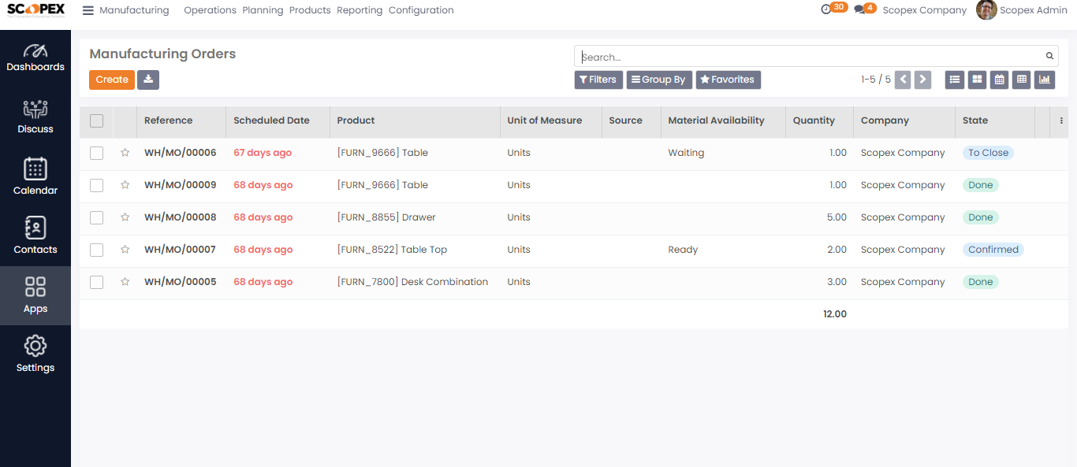Screen dimensions: 1077x467
Task: Star the WH/MO/00006 order
Action: click(125, 153)
